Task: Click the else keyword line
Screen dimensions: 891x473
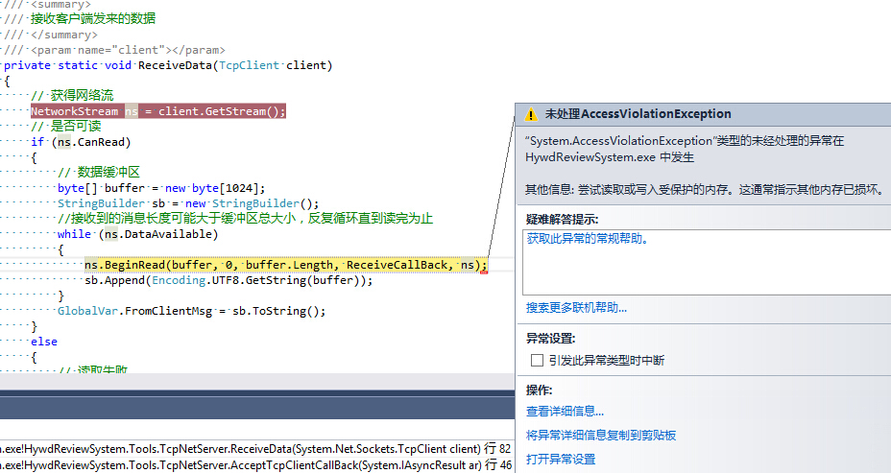Action: [x=44, y=342]
